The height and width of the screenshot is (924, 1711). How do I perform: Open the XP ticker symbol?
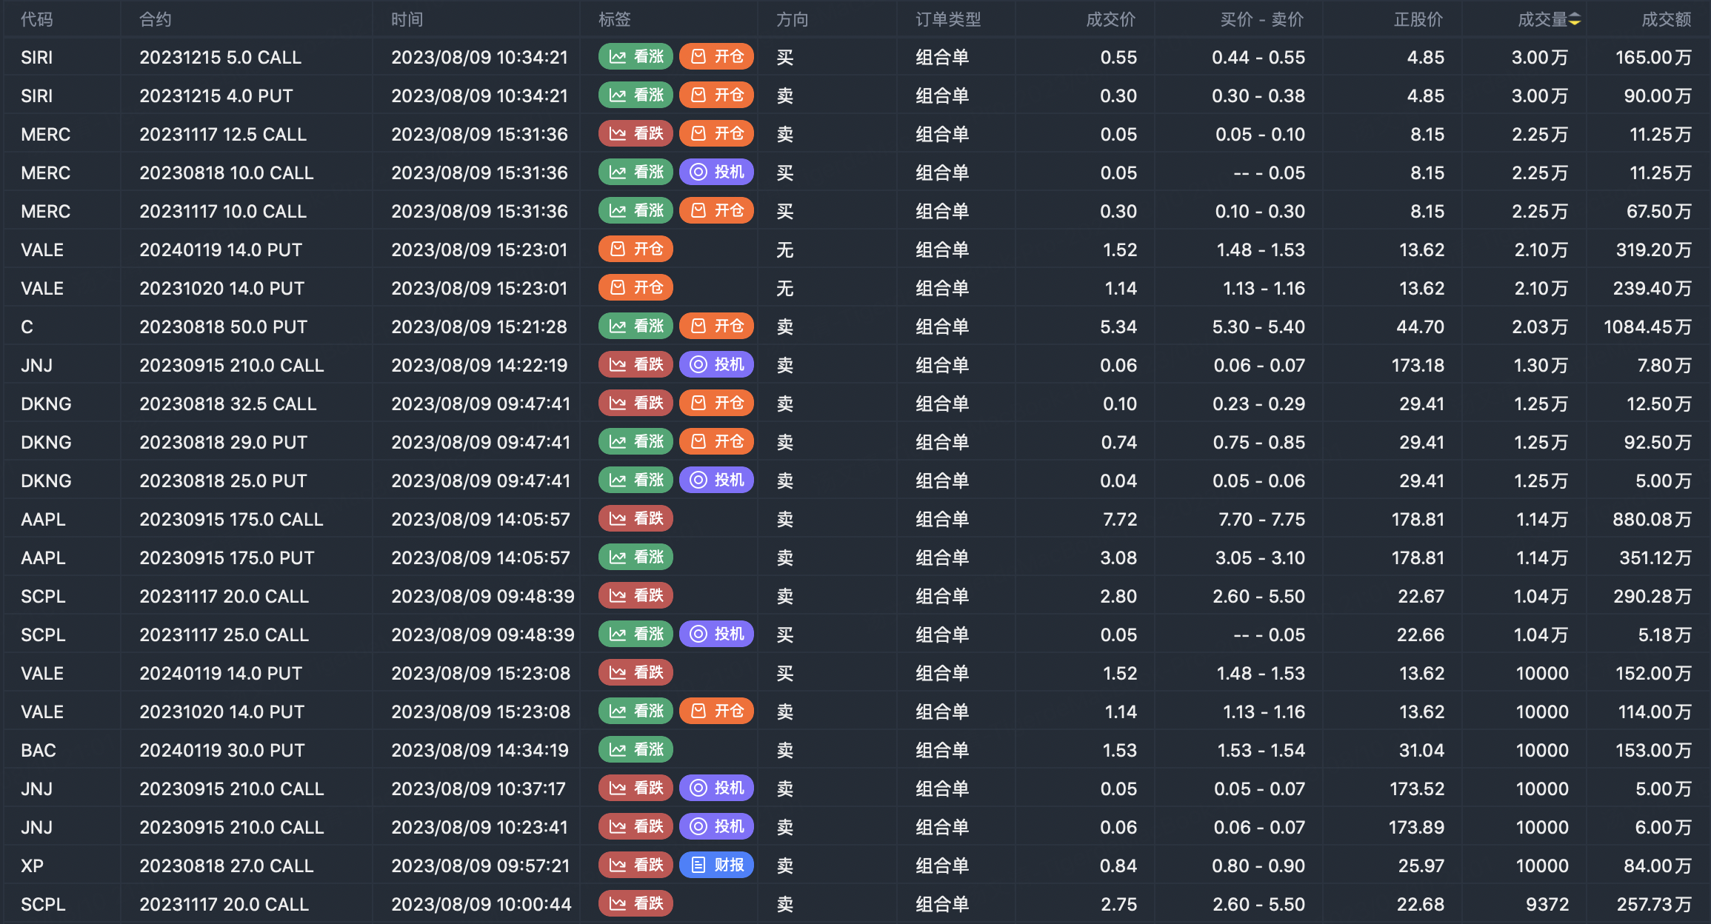(33, 866)
